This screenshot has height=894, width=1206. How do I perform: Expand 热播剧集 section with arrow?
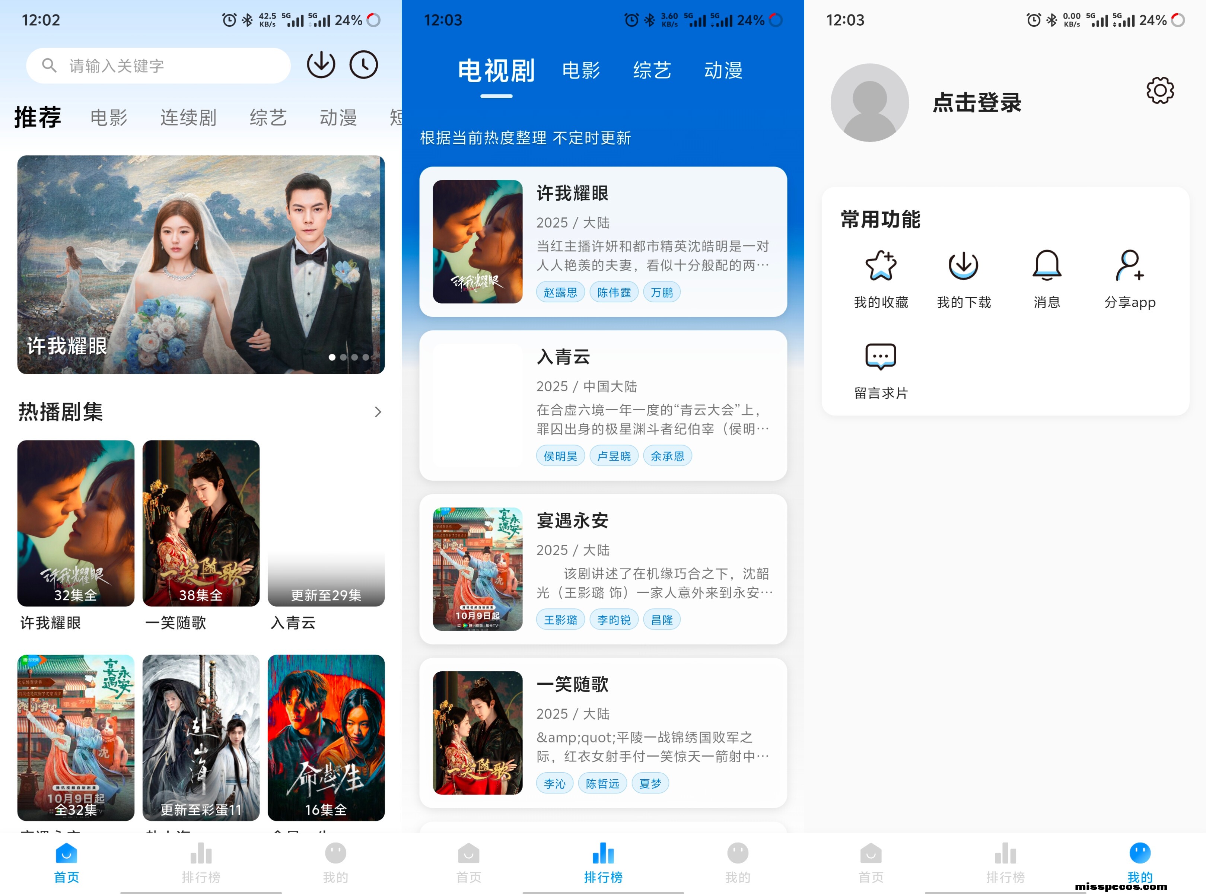click(x=378, y=412)
